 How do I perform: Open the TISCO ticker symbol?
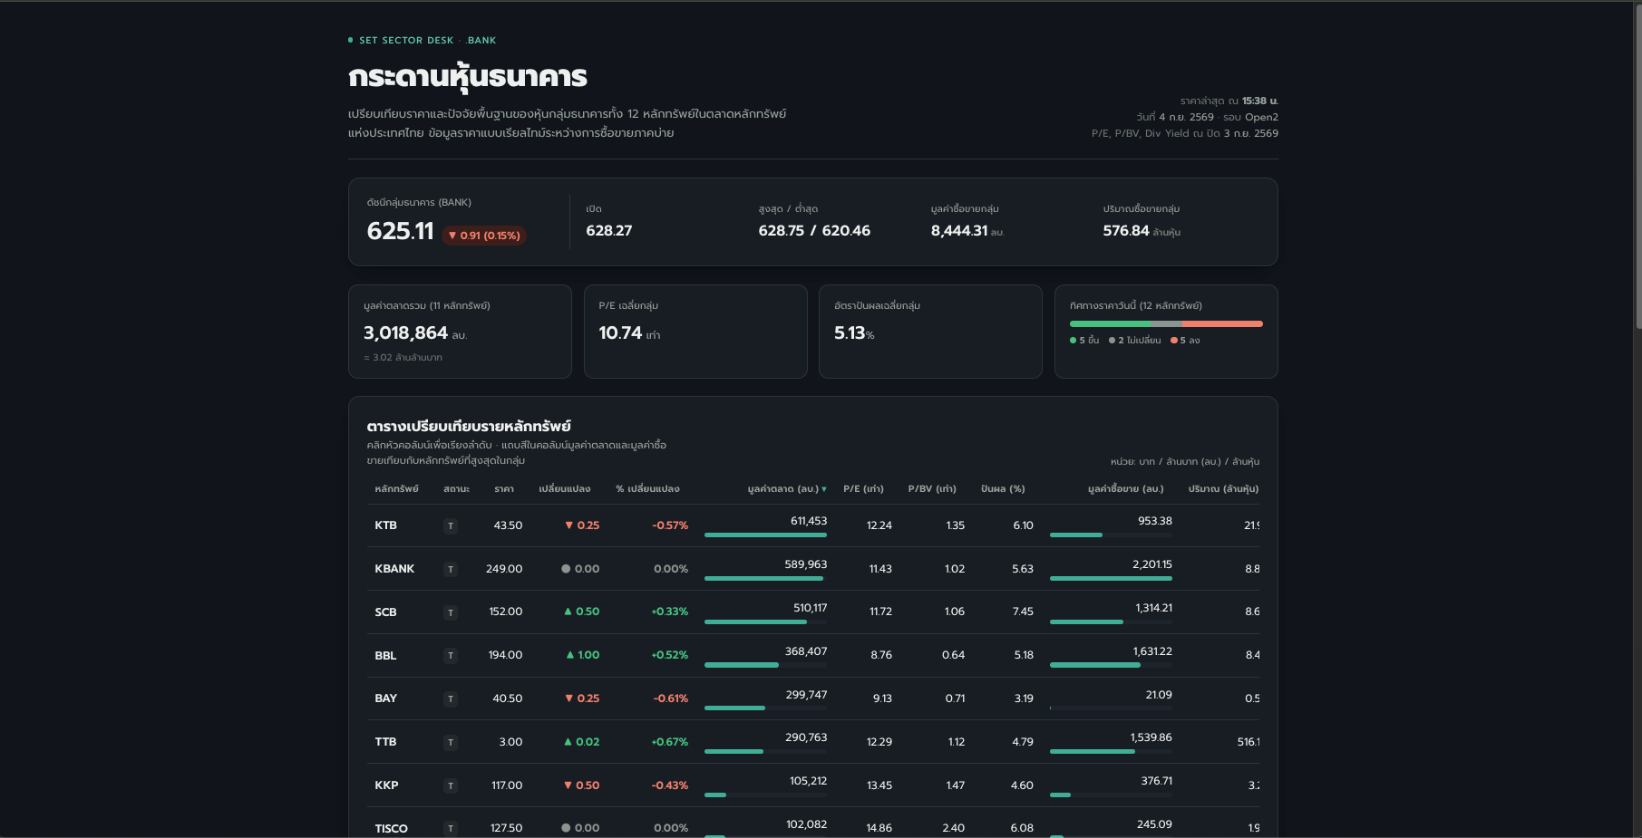391,829
